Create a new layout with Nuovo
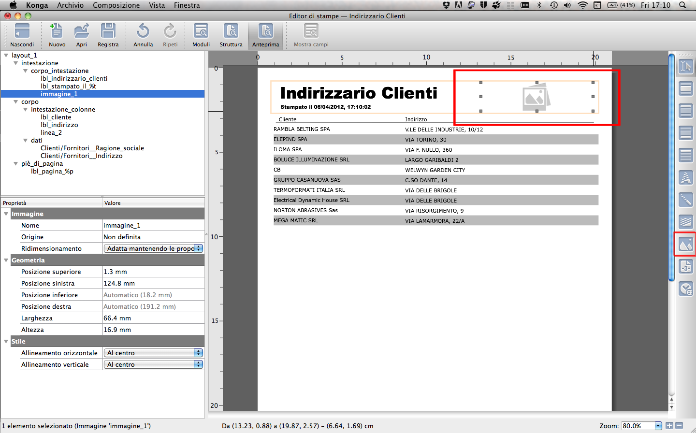696x433 pixels. 57,35
